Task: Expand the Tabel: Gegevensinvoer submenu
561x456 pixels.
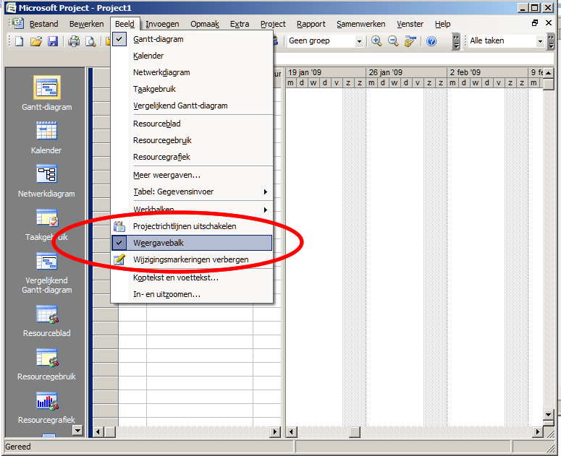Action: click(192, 192)
